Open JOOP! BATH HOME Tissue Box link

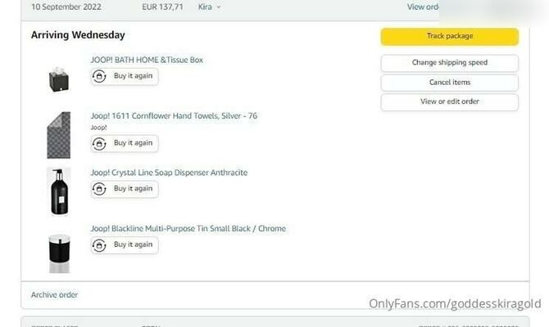click(147, 60)
